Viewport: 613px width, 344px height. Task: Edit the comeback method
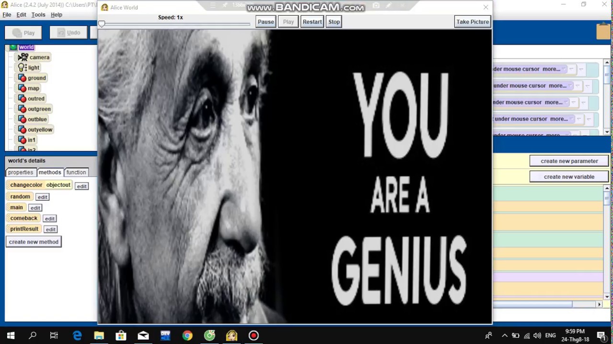pos(49,219)
